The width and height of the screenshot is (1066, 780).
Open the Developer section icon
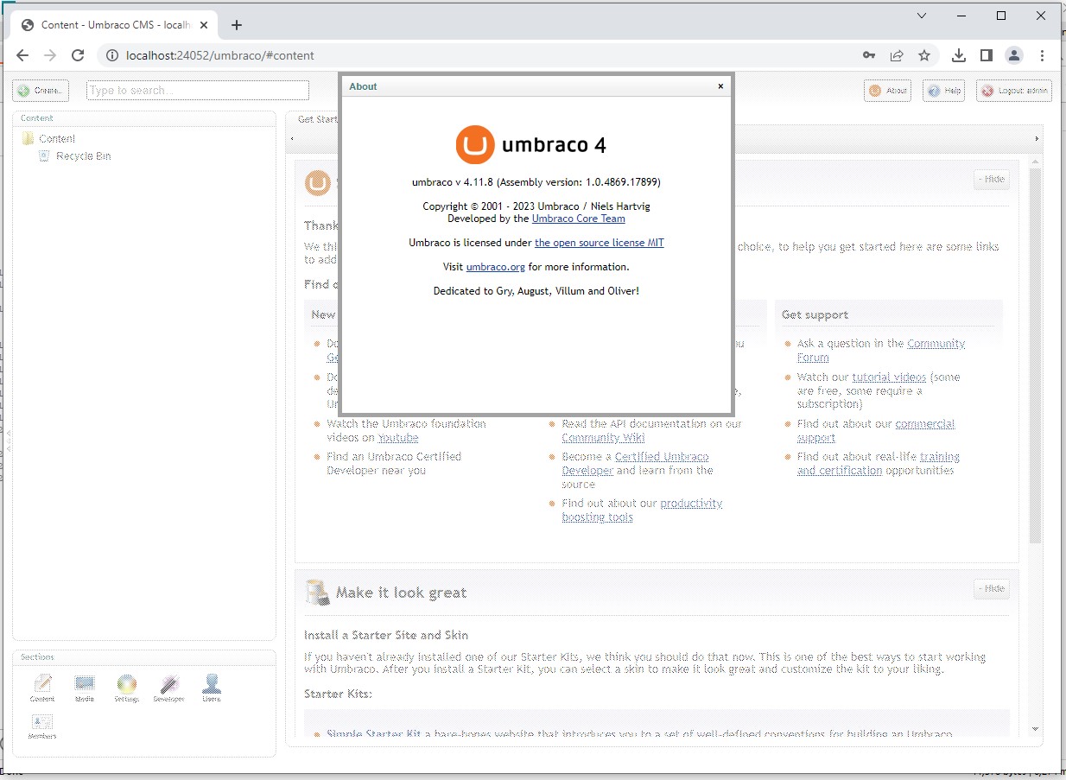pos(169,688)
